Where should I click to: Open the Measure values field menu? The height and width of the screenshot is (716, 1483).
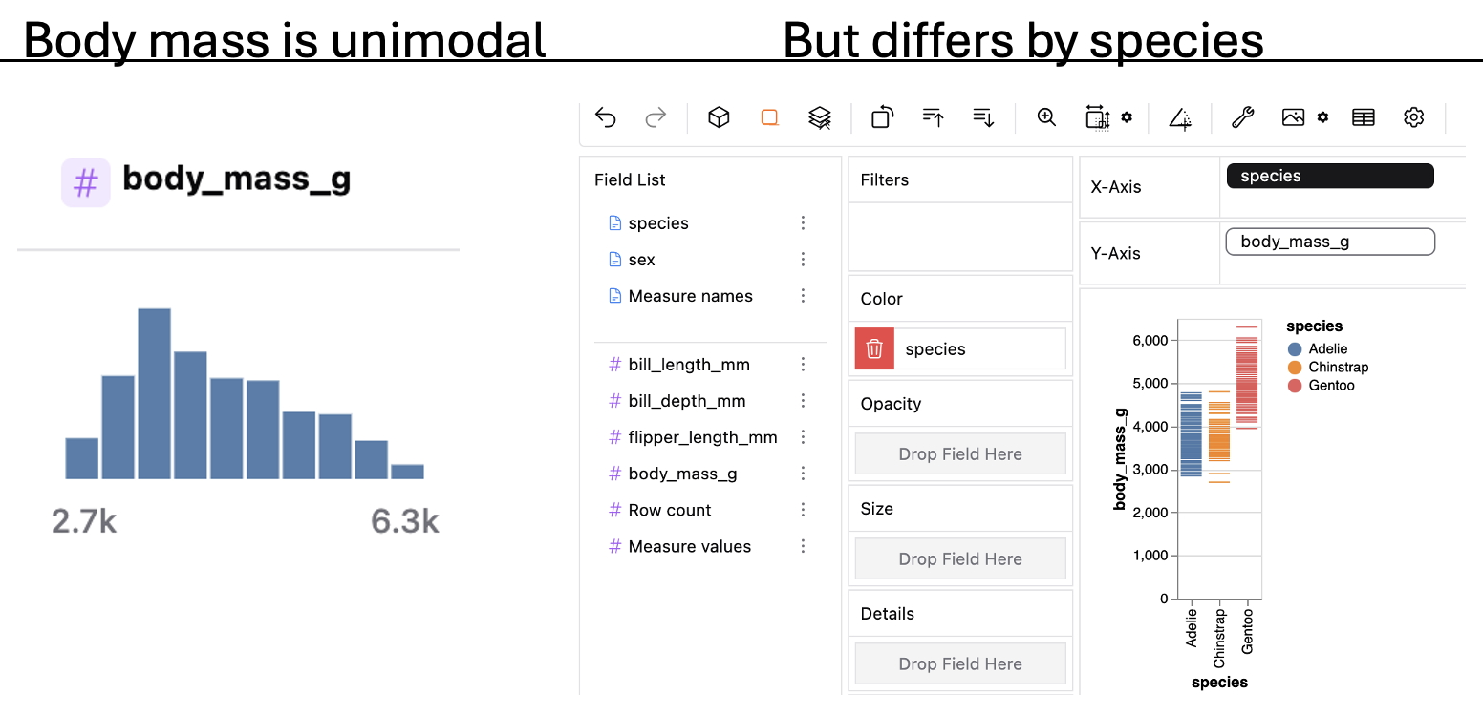pyautogui.click(x=803, y=545)
